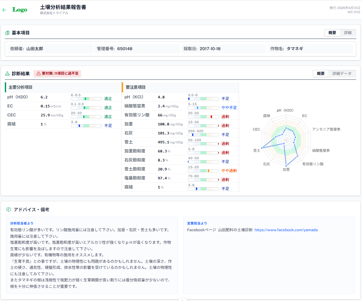Click the EC range gauge bar

pos(86,108)
